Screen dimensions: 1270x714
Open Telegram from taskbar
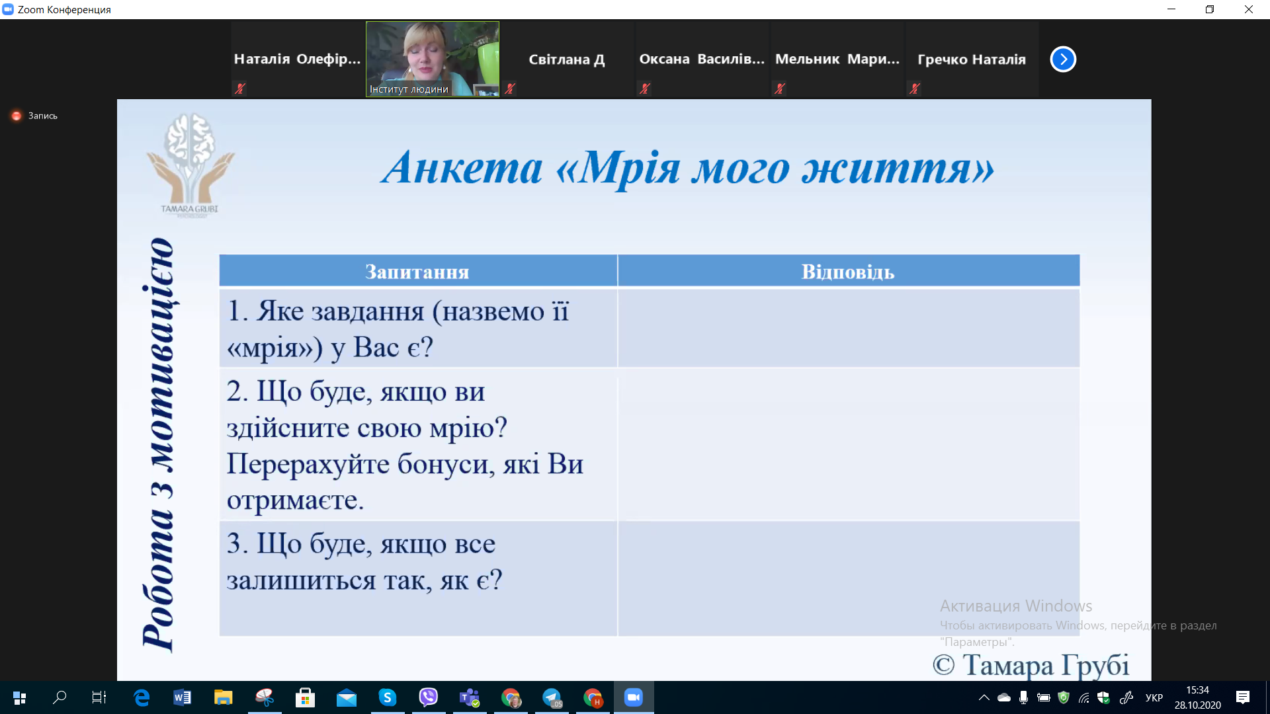(x=552, y=697)
